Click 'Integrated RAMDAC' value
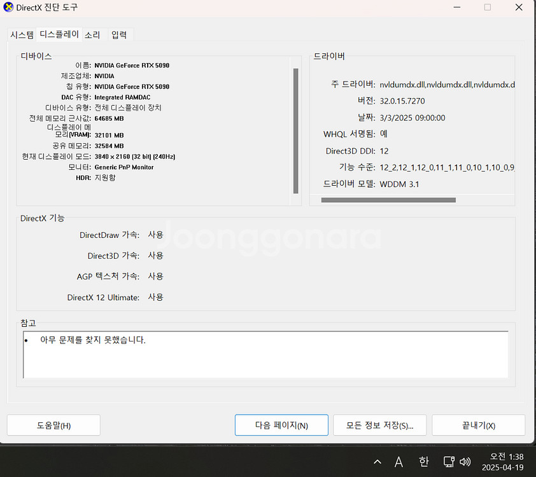Screen dimensions: 536x477 (122, 97)
